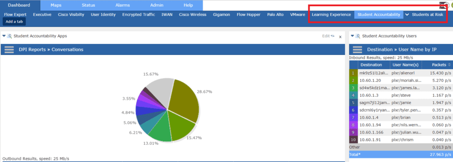Click the edit gear icon next to Edit
Image resolution: width=453 pixels, height=162 pixels.
[333, 36]
